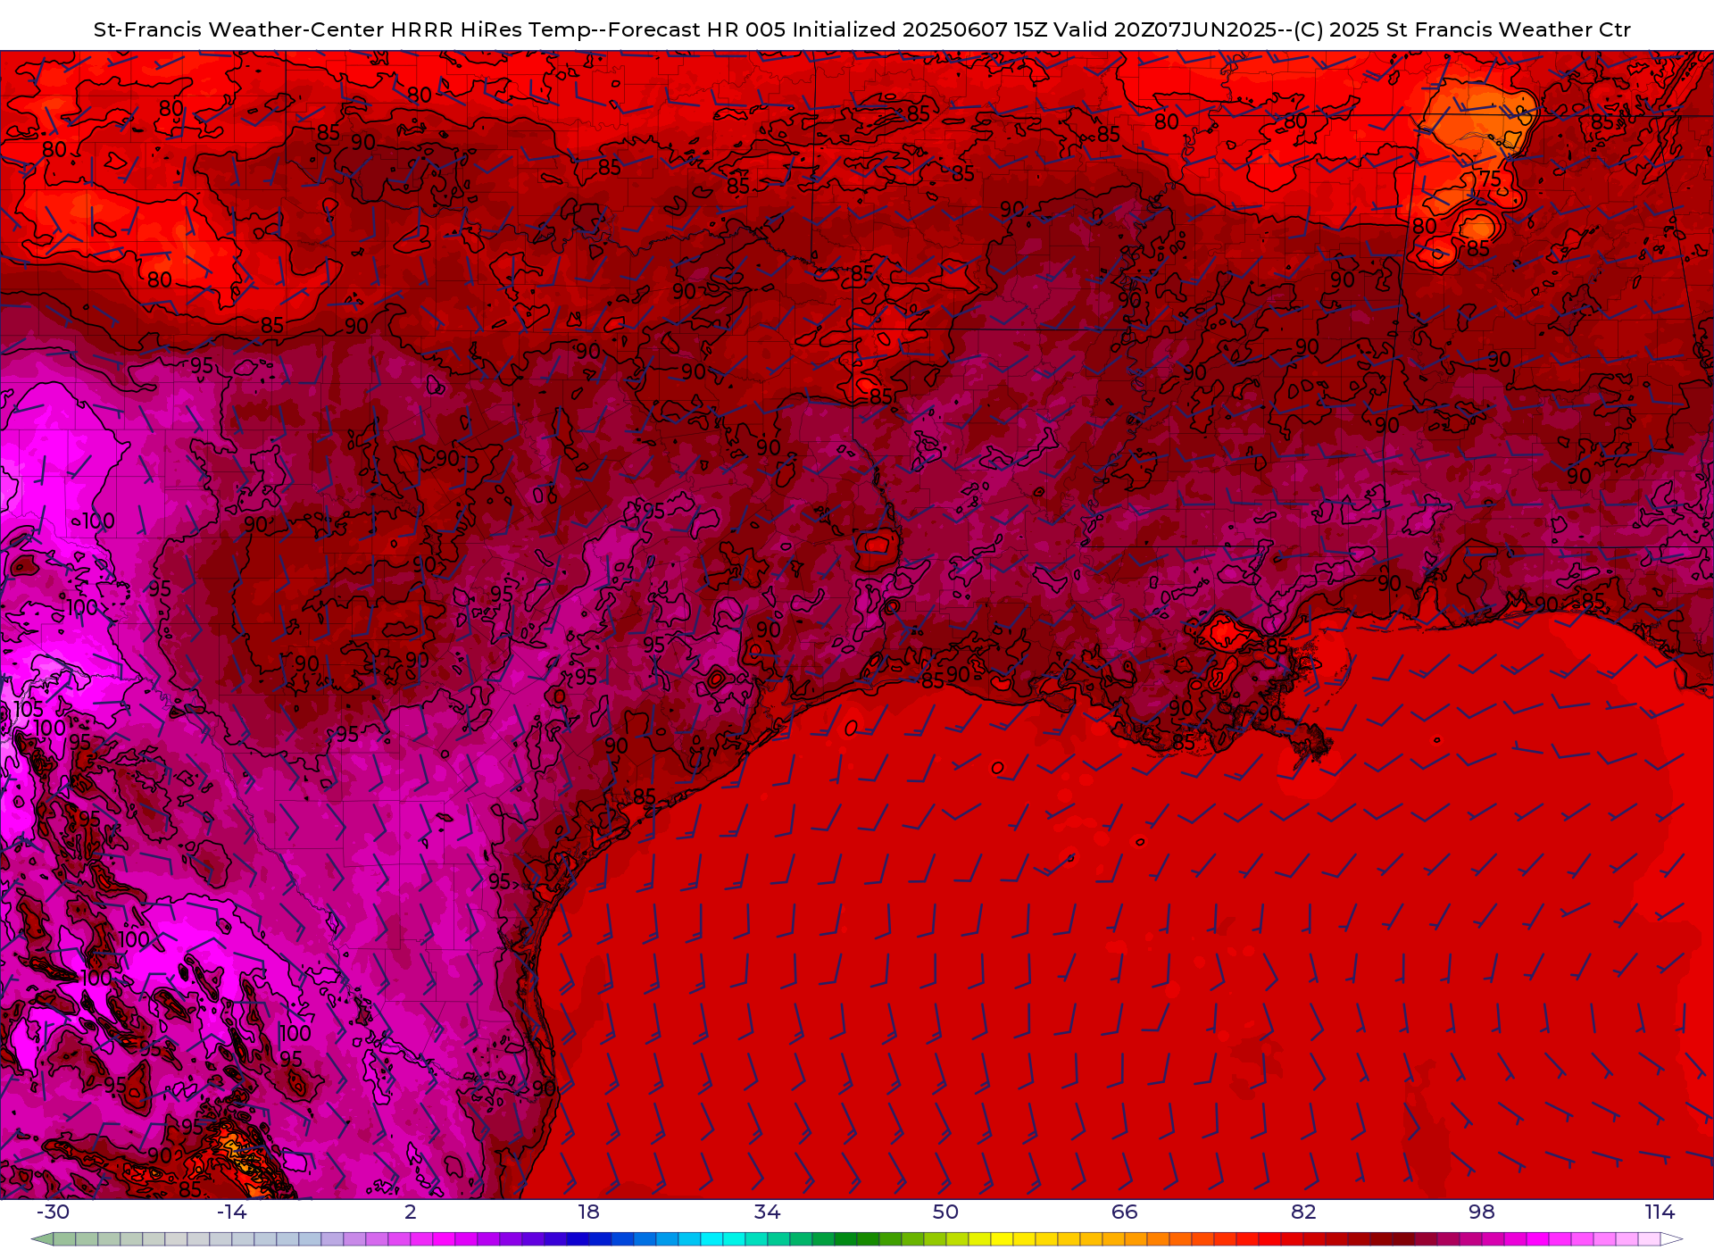Select the 82 label on the temperature scale
1714x1250 pixels.
pyautogui.click(x=1303, y=1212)
